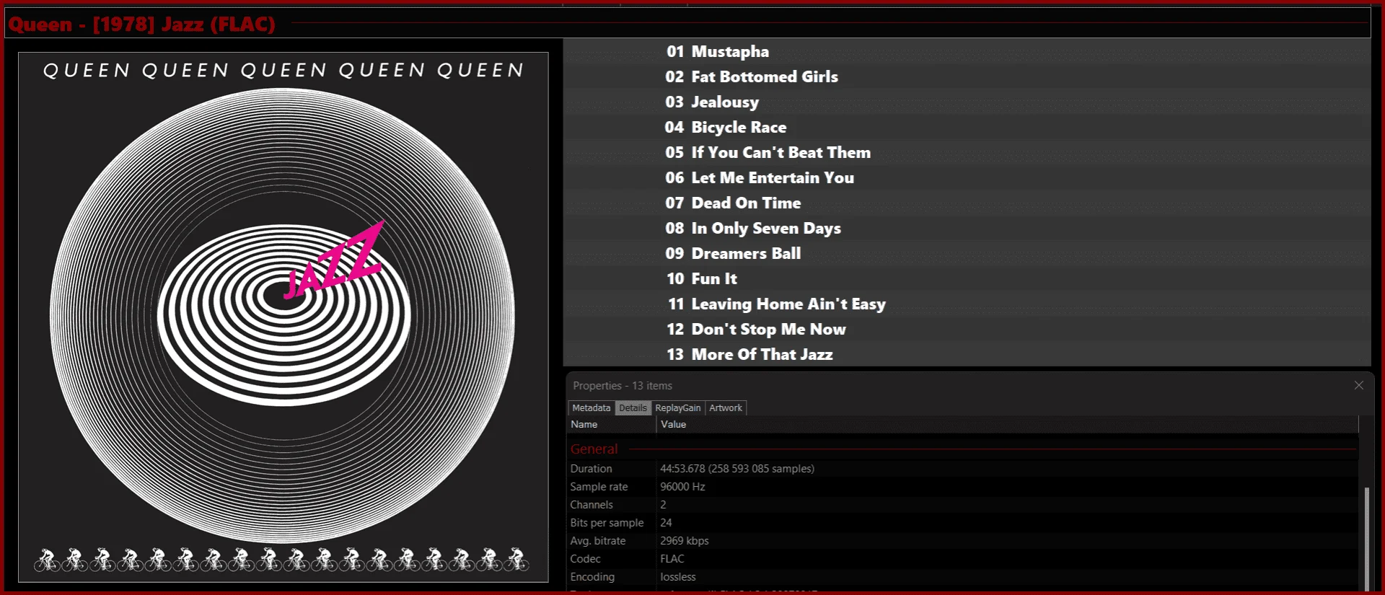Screen dimensions: 1385x595
Task: Click the Value column header
Action: click(x=1008, y=425)
